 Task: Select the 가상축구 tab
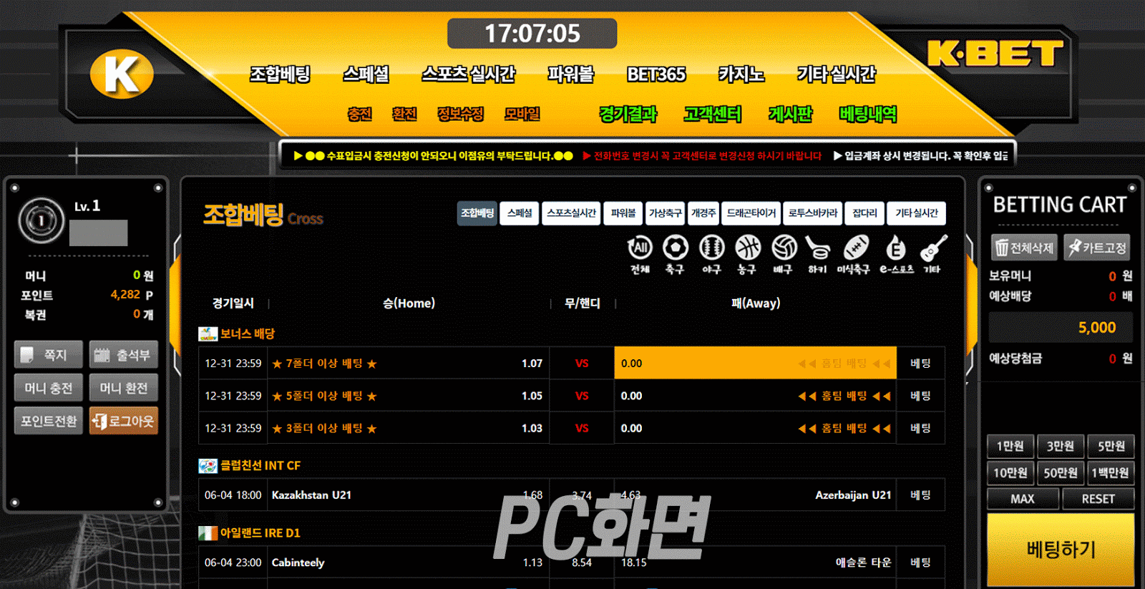[665, 213]
